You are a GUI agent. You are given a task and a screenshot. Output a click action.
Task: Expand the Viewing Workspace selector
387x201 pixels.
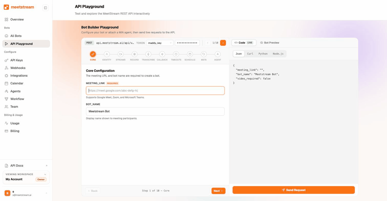tap(45, 174)
